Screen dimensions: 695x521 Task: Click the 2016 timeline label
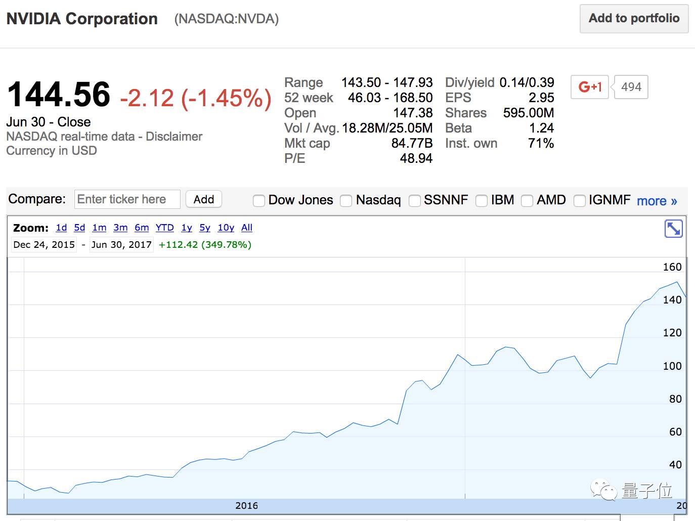247,506
